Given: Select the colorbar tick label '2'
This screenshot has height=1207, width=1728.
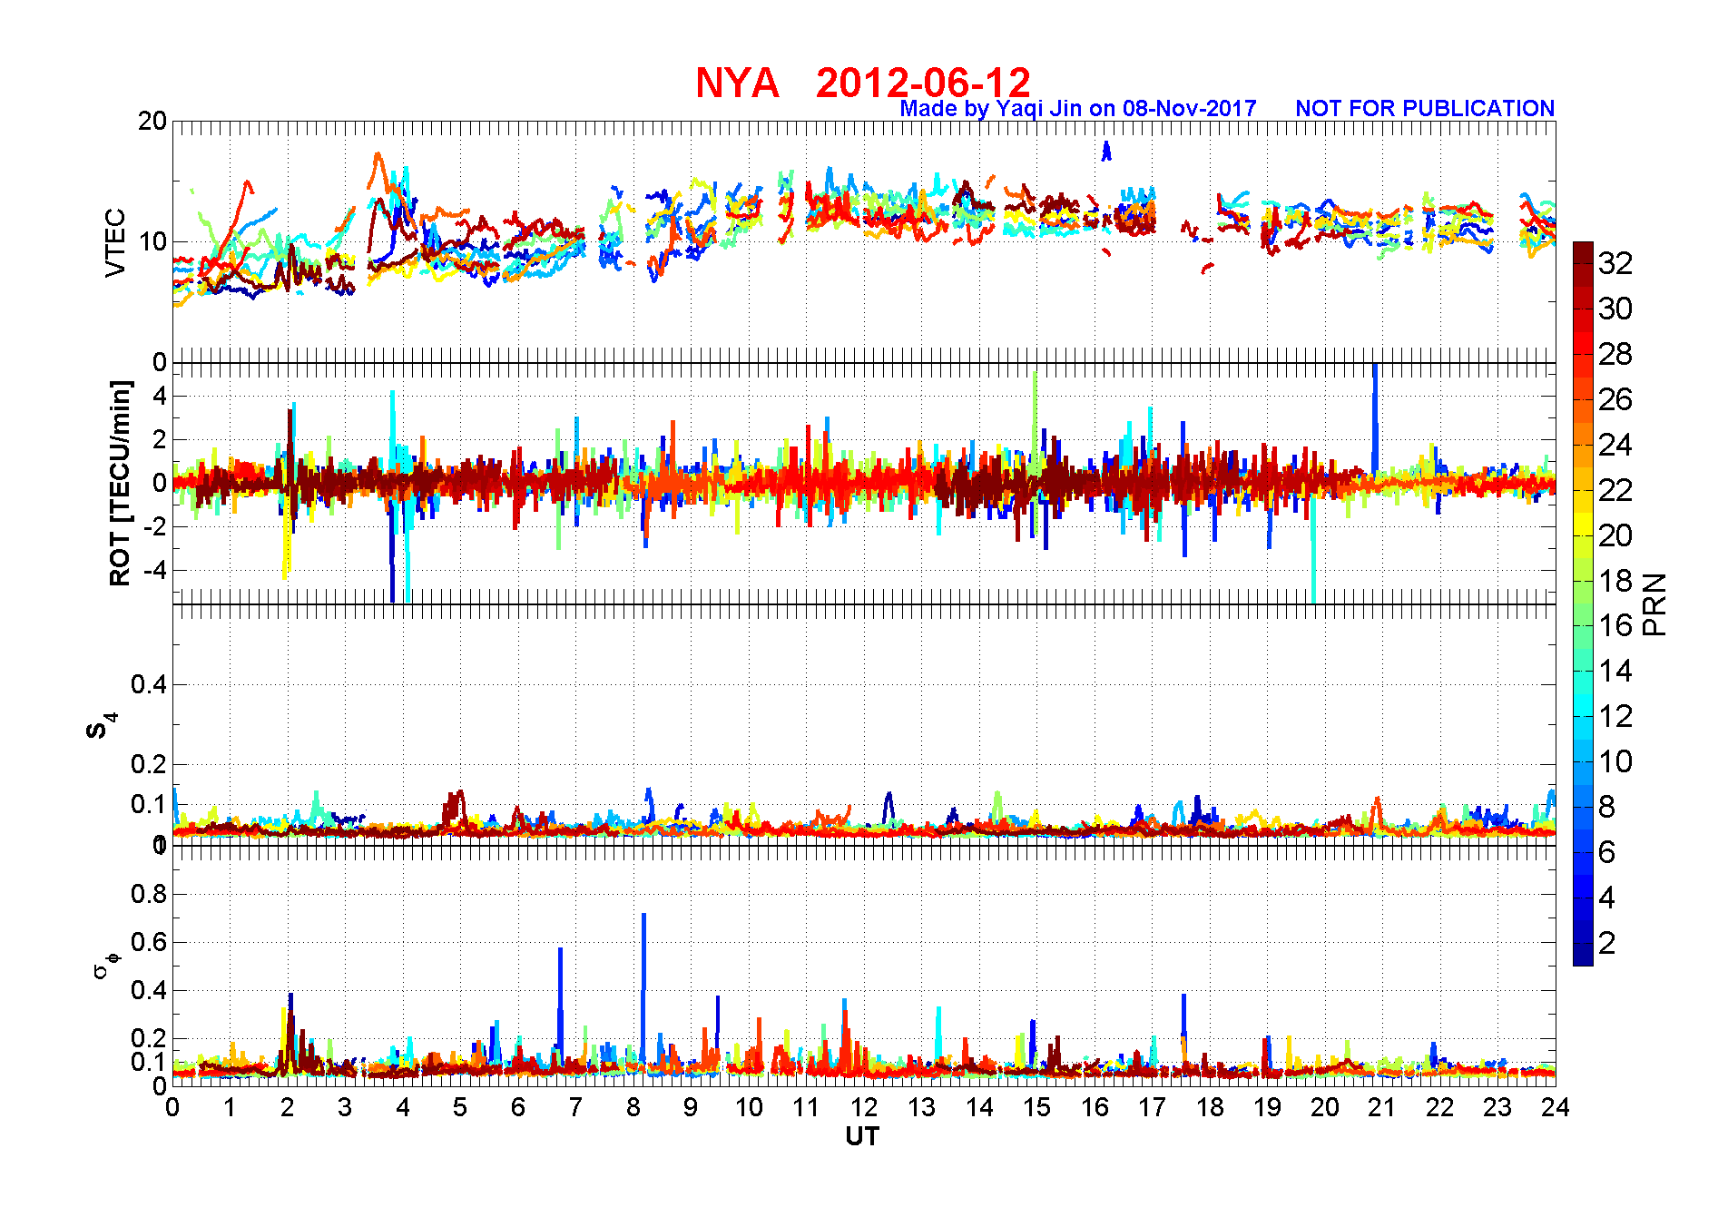Looking at the screenshot, I should pos(1607,943).
